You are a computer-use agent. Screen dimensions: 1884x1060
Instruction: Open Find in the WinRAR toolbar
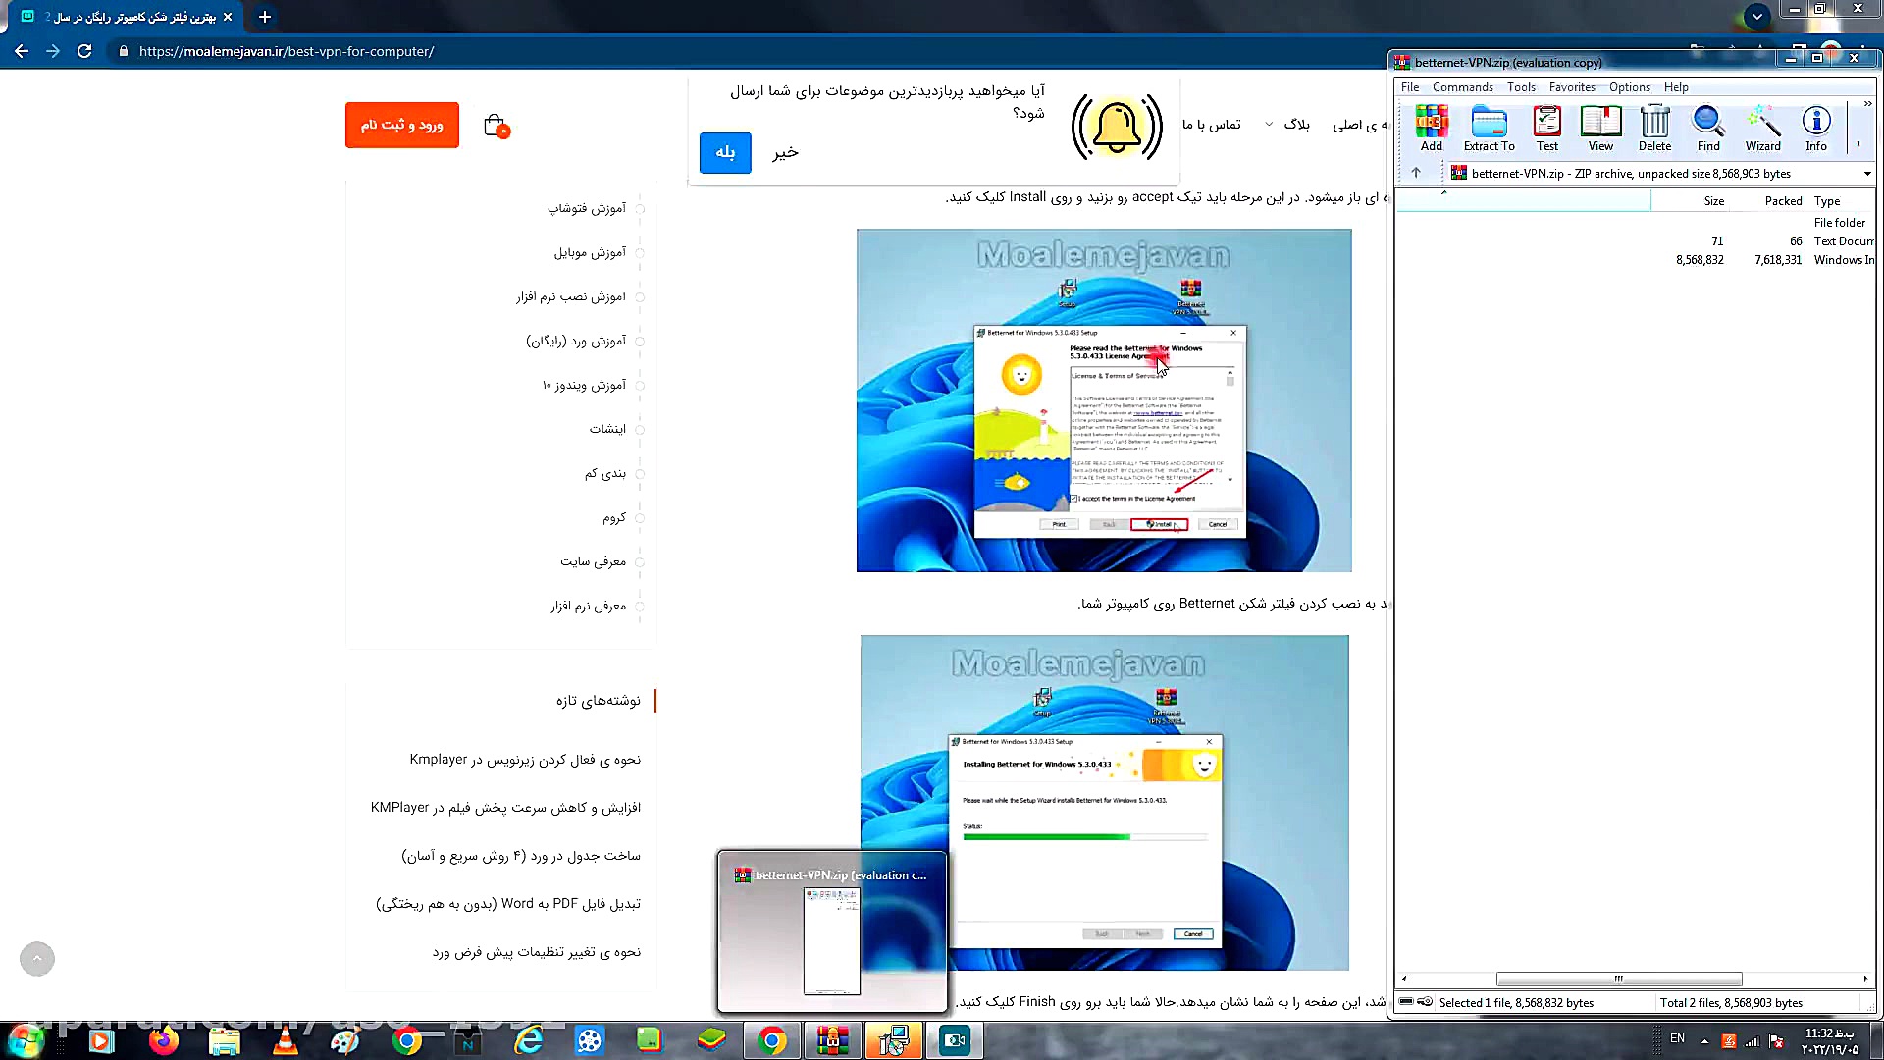tap(1708, 129)
